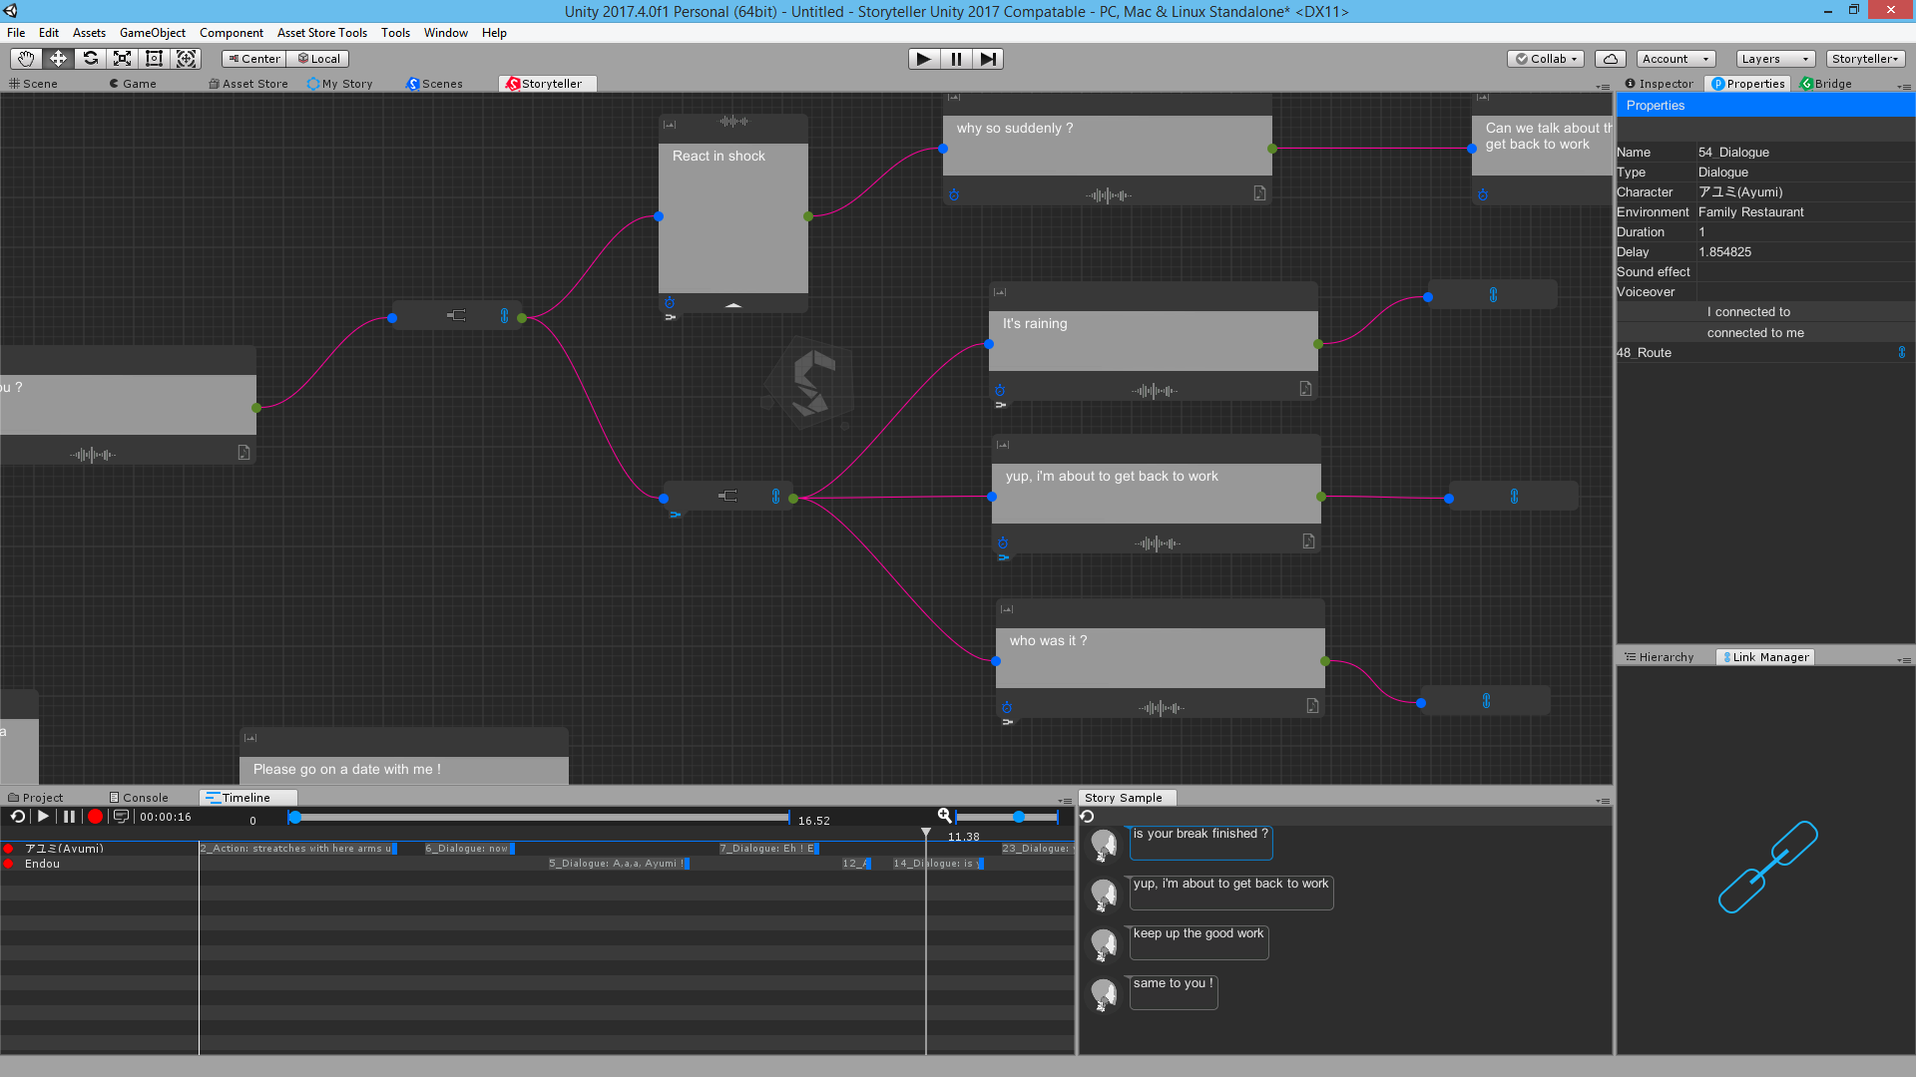Select the 'who was it ?' dialogue node
The height and width of the screenshot is (1077, 1916).
1160,656
